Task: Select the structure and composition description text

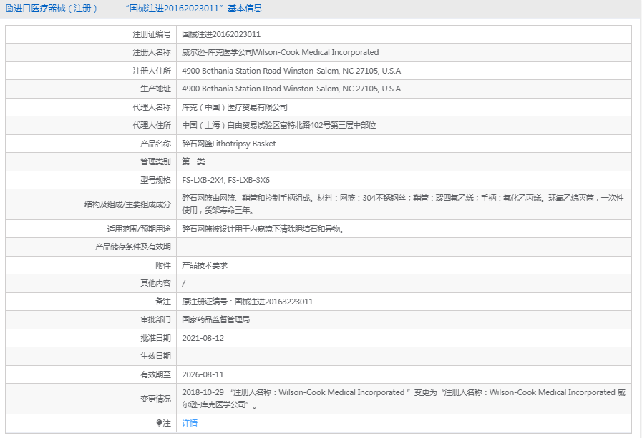Action: (403, 204)
